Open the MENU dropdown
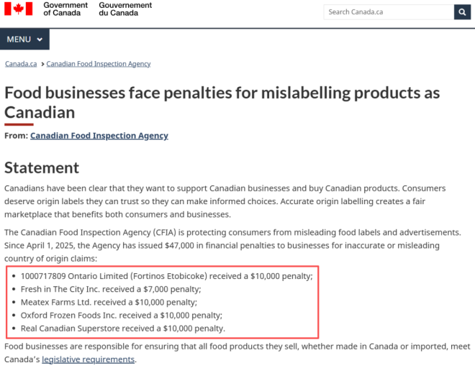475x368 pixels. 24,39
